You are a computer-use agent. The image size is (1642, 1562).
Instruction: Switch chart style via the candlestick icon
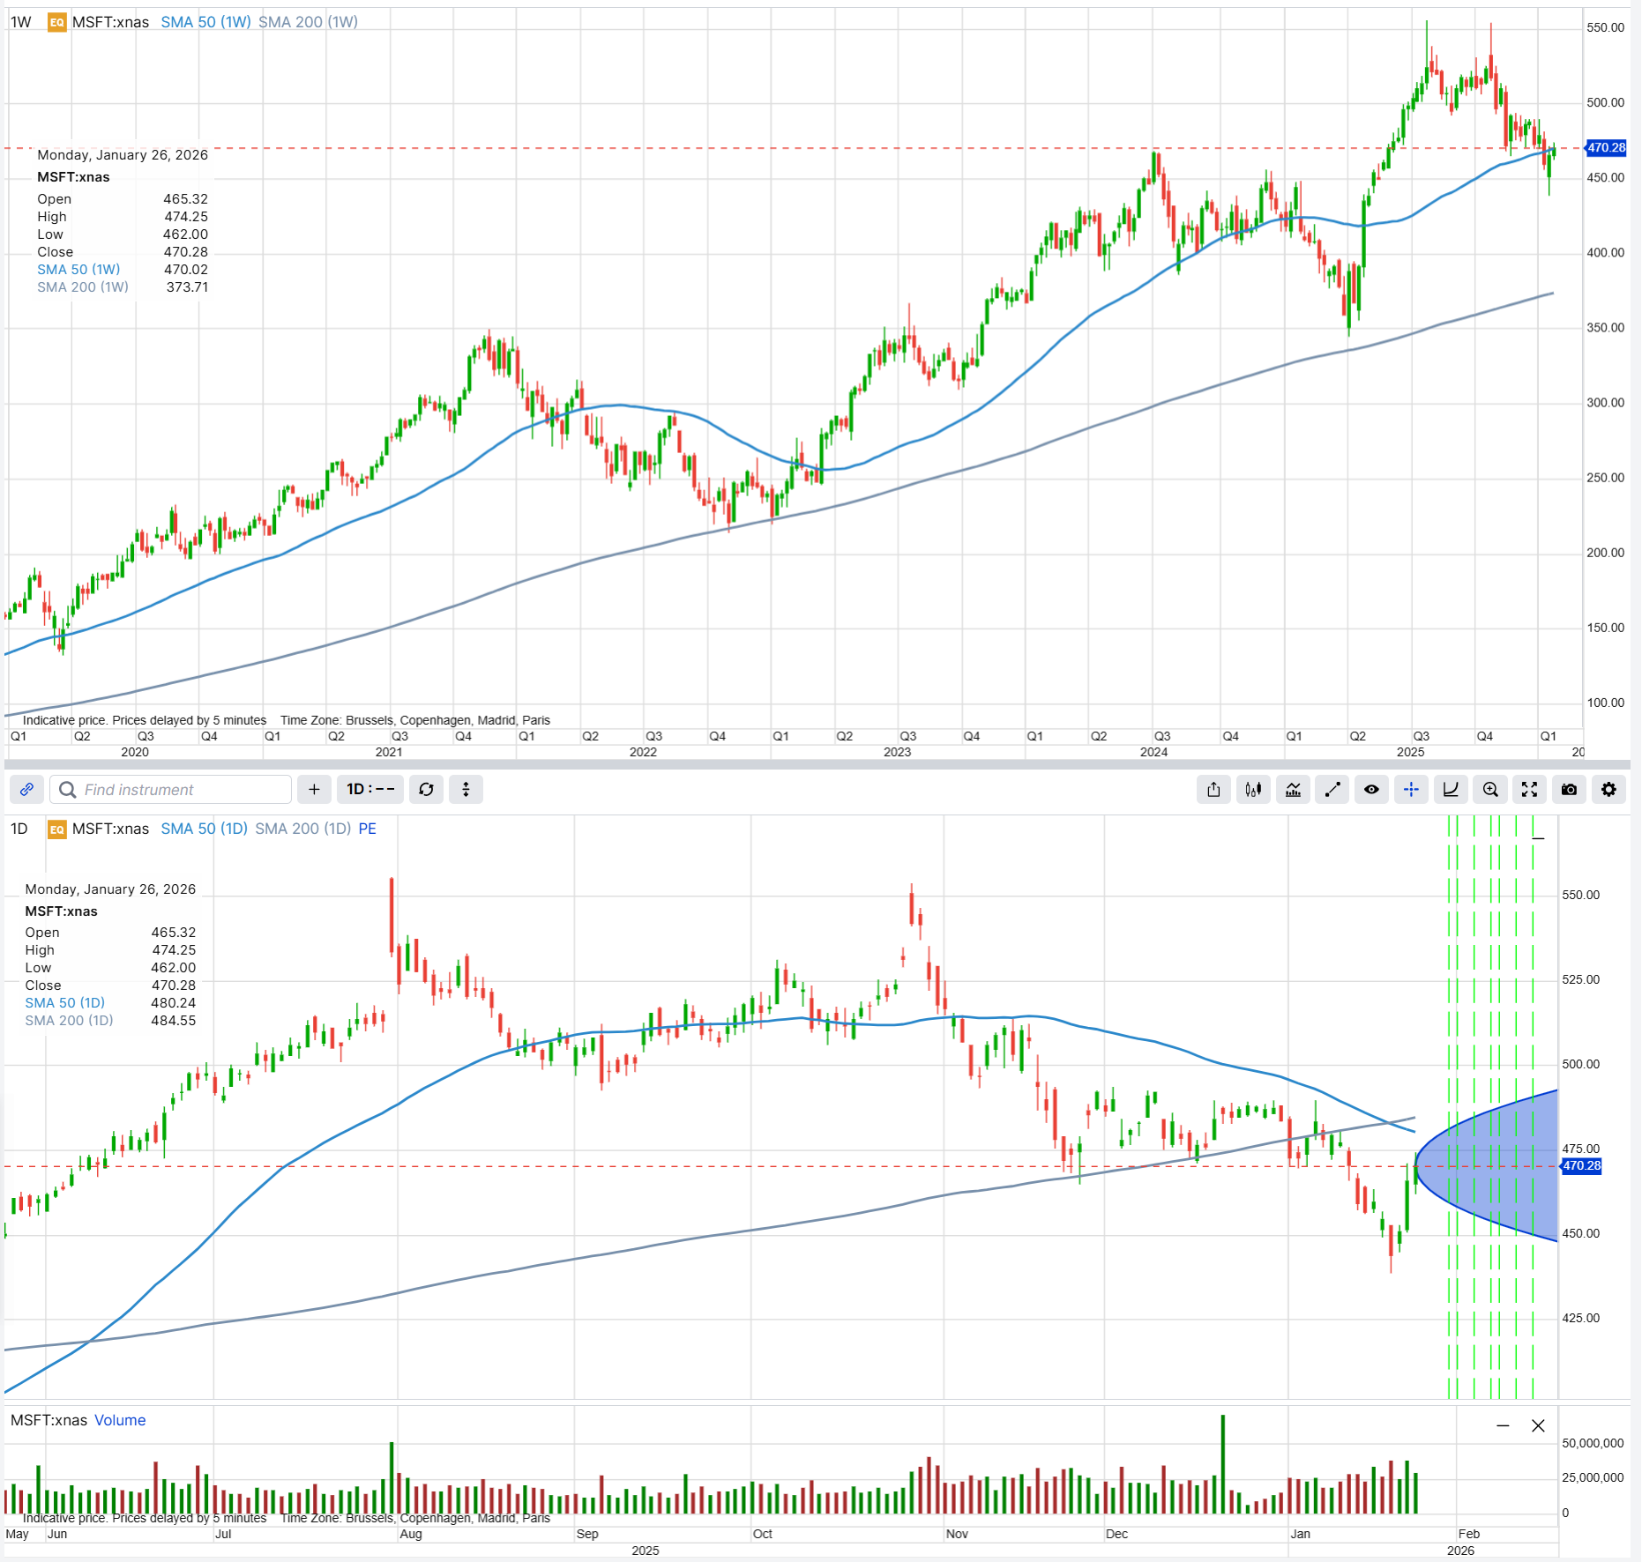pos(1253,790)
